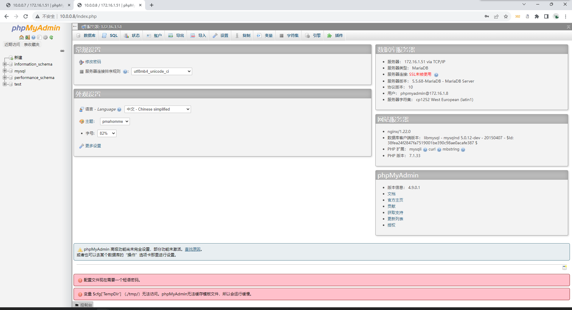Toggle the browser side panel icon
Viewport: 572px width, 310px height.
546,16
